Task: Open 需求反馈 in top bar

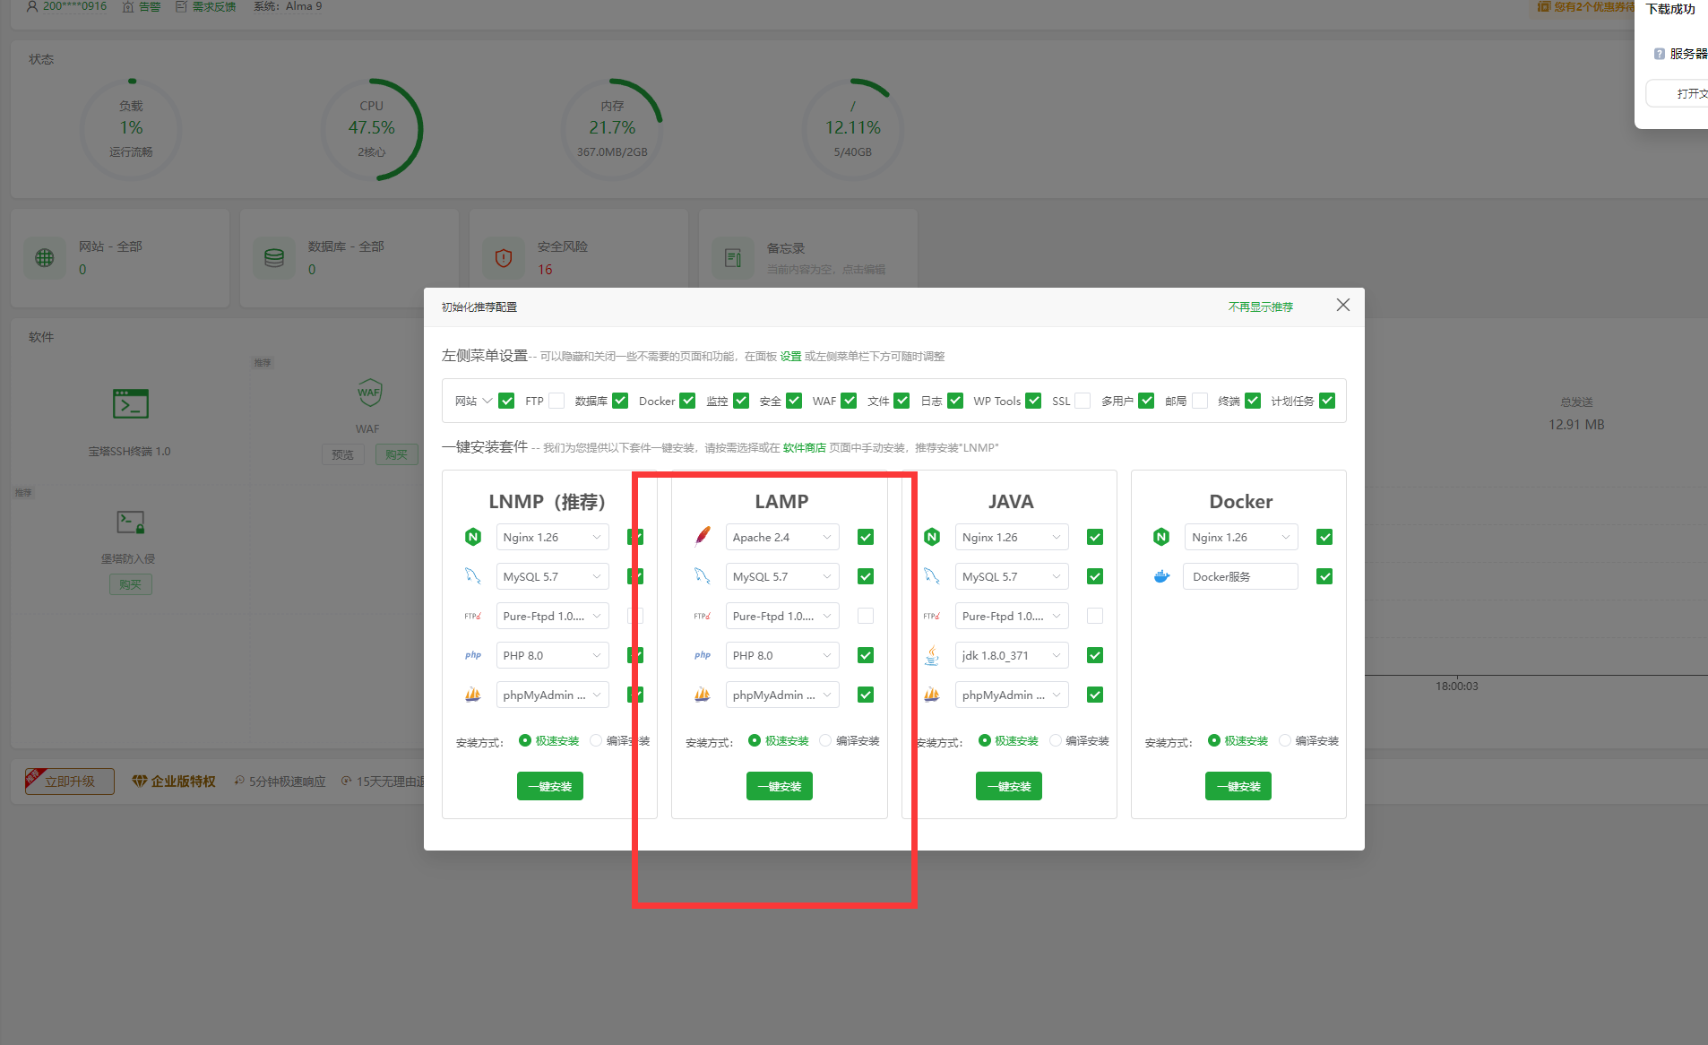Action: (206, 6)
